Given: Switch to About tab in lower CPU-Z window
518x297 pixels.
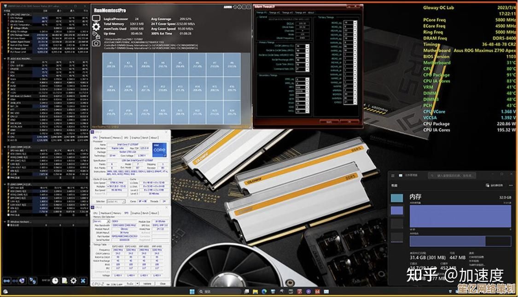Looking at the screenshot, I should 154,213.
